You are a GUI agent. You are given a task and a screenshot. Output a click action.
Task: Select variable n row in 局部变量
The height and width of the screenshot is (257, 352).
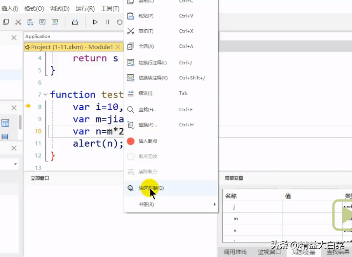click(287, 230)
